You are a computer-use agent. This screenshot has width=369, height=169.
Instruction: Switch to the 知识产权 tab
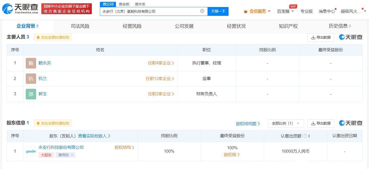point(288,26)
